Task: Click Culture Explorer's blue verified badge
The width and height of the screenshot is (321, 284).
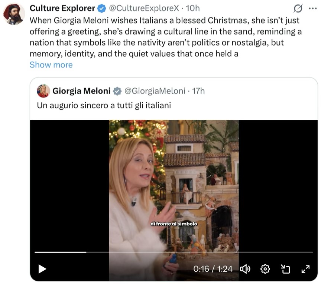Action: coord(101,8)
